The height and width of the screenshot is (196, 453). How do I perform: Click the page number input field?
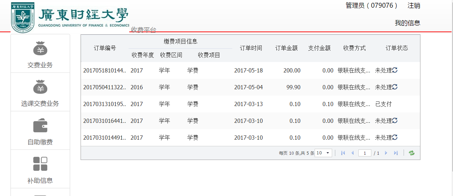[365, 153]
